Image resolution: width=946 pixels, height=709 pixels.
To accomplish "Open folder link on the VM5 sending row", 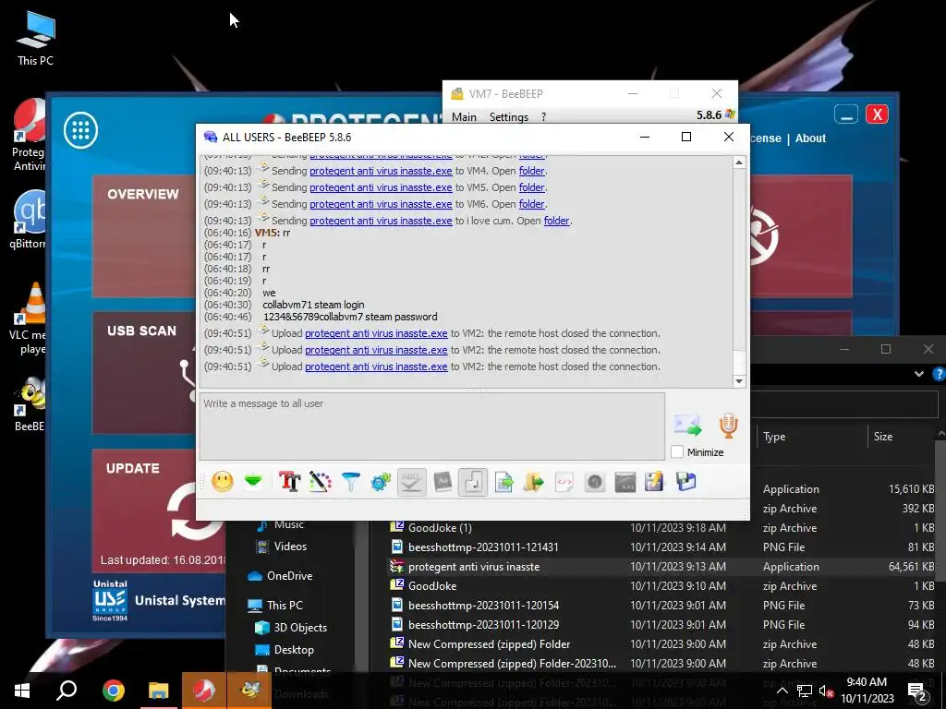I will 531,187.
